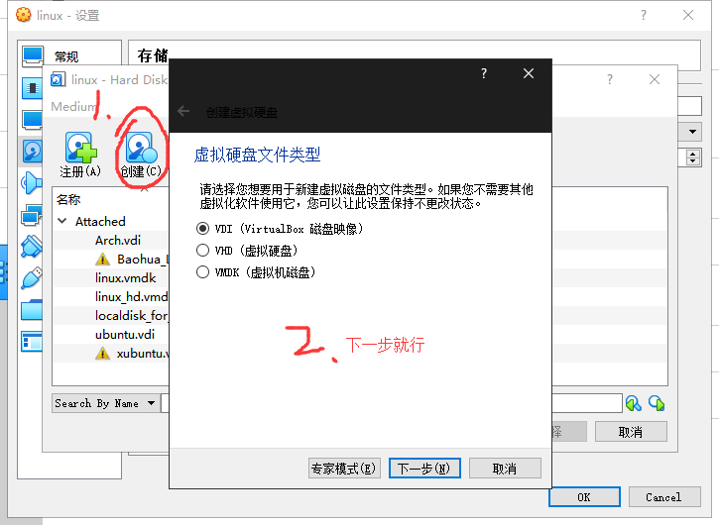Select VHD (虚拟硬盘) option
Viewport: 719px width, 525px height.
(203, 251)
